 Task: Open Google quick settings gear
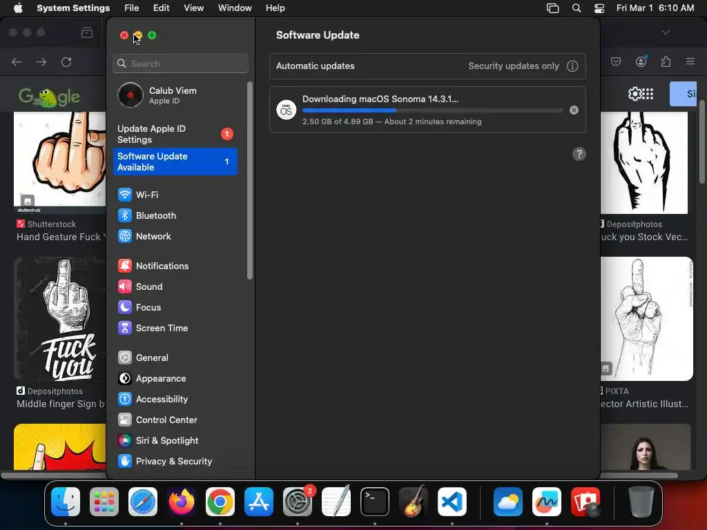click(x=635, y=94)
